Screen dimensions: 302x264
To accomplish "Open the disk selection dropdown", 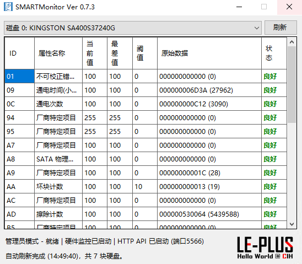I will [x=133, y=28].
